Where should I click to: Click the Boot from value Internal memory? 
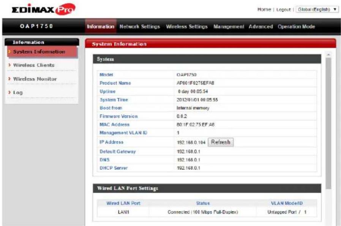click(193, 108)
